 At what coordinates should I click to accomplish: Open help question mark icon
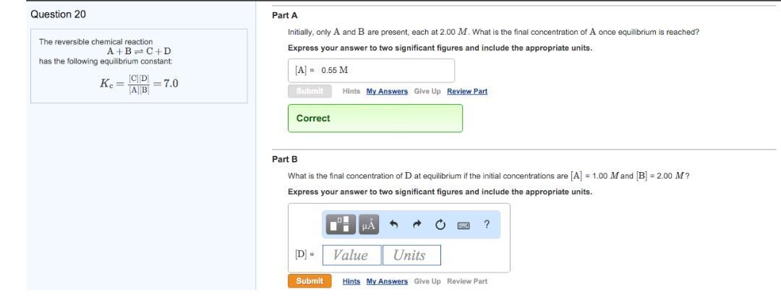click(487, 224)
